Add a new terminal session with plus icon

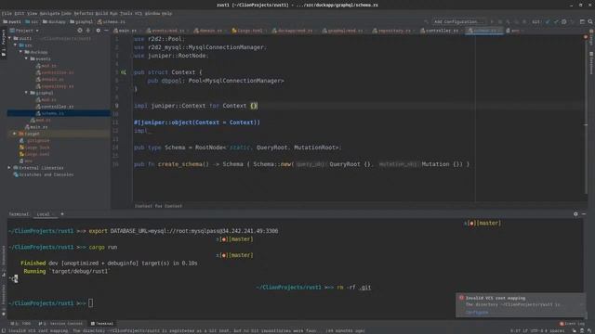[62, 214]
